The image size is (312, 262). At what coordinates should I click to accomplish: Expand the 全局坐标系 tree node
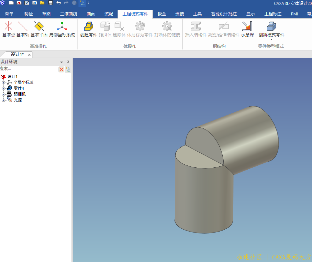point(3,83)
